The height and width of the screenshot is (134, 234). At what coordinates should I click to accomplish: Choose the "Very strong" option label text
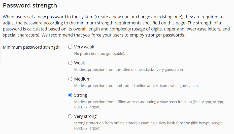(85, 116)
